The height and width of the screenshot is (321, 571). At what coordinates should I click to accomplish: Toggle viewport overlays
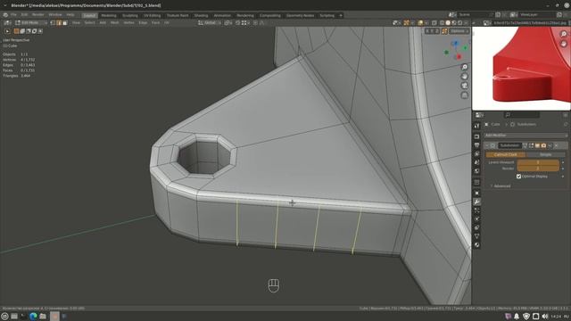click(x=420, y=22)
